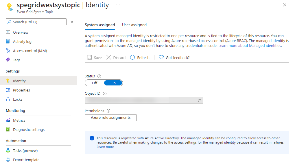295x164 pixels.
Task: Open Diagnostic settings in sidebar
Action: (x=29, y=130)
